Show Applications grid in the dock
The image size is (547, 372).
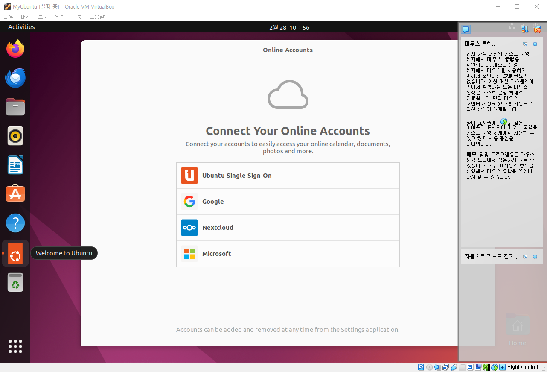coord(15,346)
